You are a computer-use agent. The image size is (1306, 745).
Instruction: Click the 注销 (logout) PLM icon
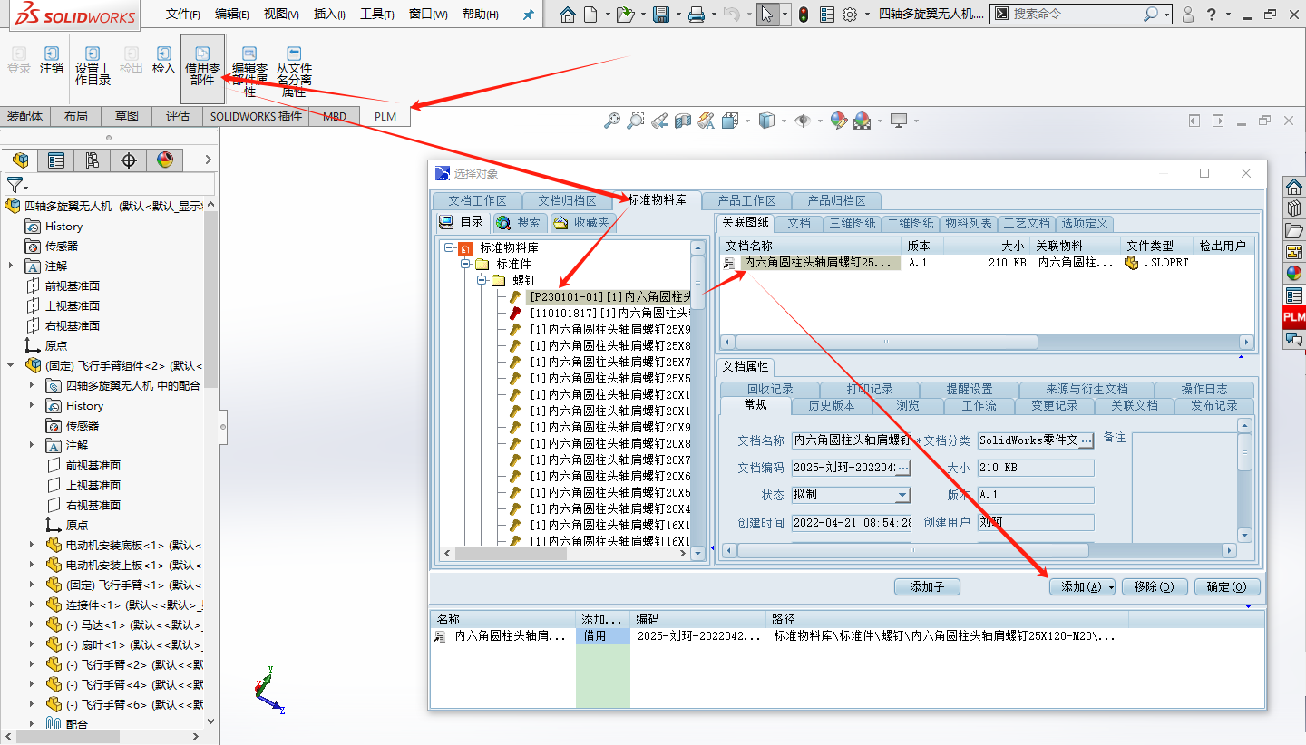pyautogui.click(x=52, y=61)
